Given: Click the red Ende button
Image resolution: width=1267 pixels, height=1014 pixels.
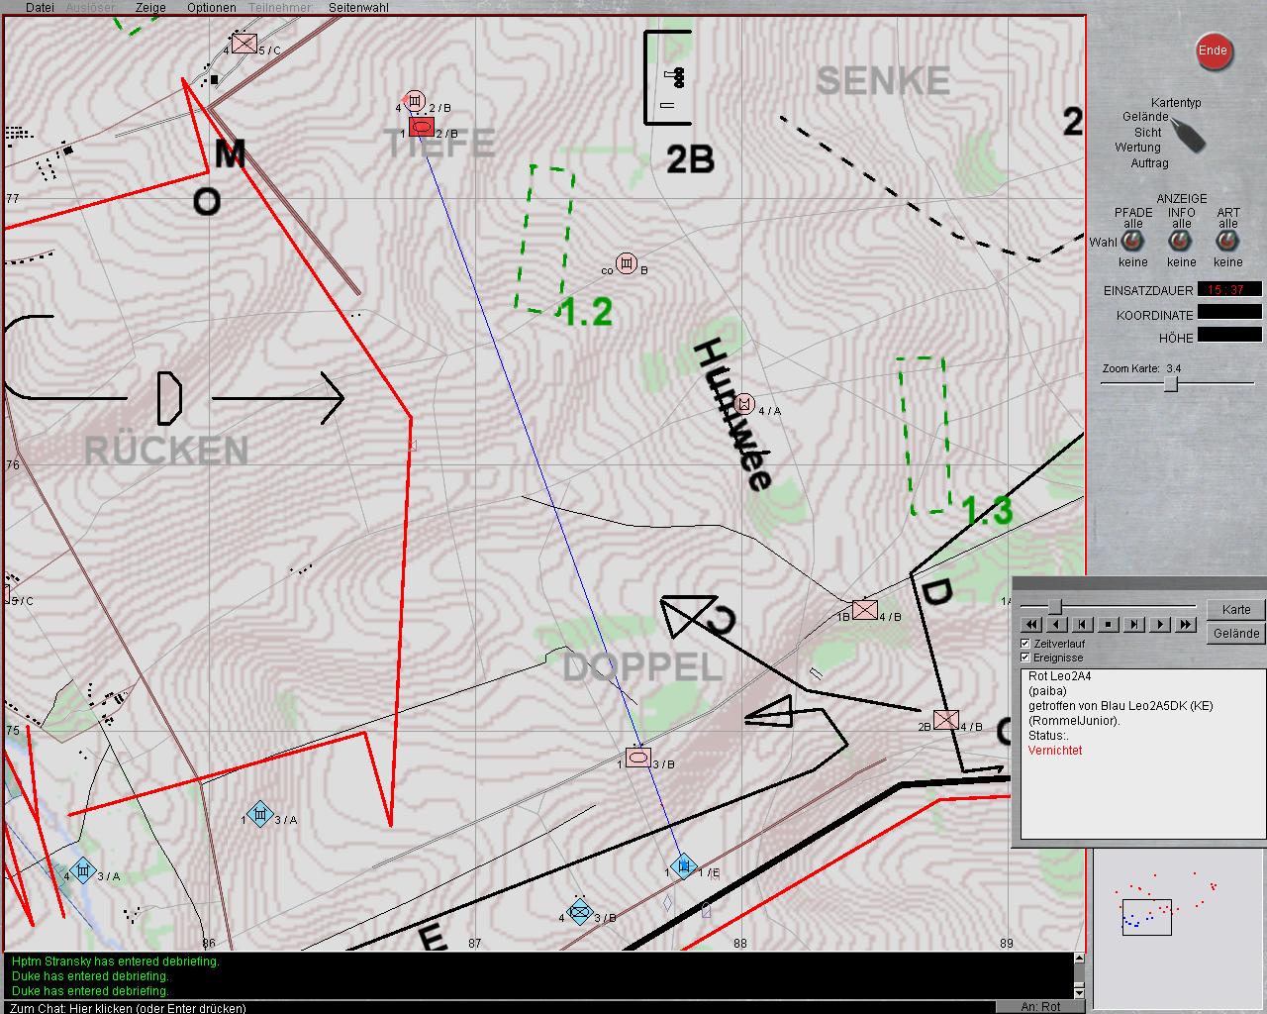Looking at the screenshot, I should point(1213,51).
